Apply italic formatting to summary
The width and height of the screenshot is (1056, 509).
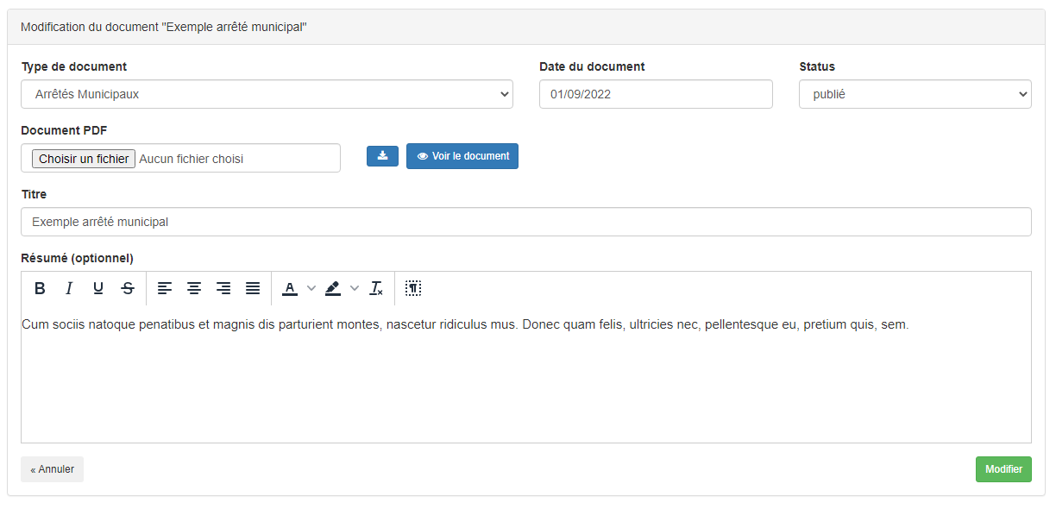[x=69, y=288]
